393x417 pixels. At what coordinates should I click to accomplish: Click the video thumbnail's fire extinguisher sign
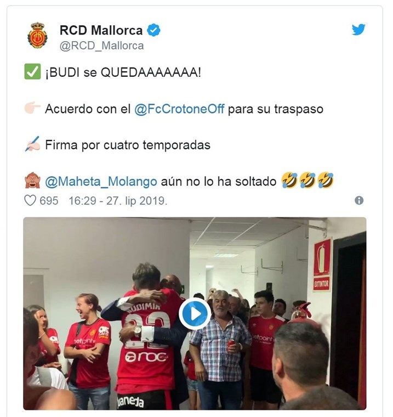tap(322, 264)
